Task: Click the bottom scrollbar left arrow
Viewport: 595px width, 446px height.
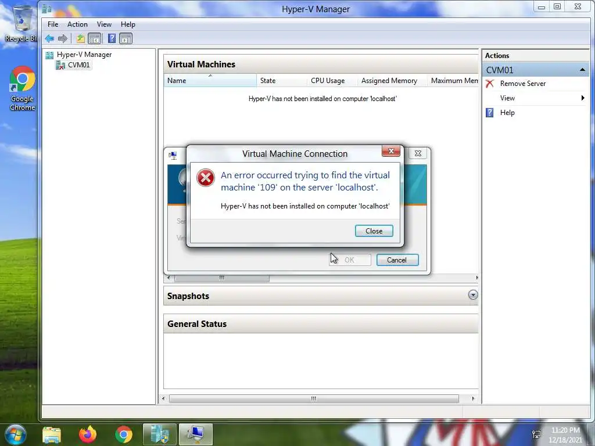Action: tap(163, 398)
